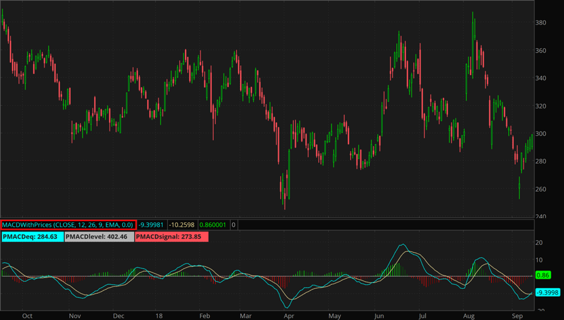
Task: Click the Aug label on time axis
Action: pos(469,316)
